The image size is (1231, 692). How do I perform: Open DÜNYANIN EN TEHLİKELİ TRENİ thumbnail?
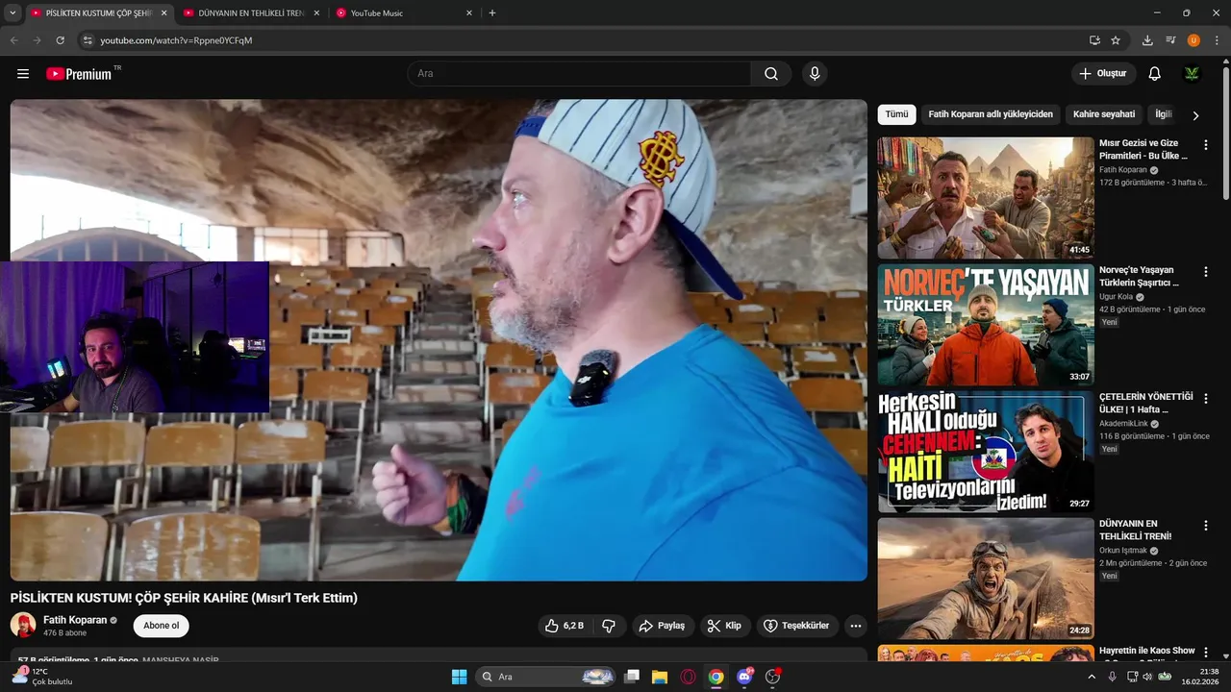click(x=986, y=579)
